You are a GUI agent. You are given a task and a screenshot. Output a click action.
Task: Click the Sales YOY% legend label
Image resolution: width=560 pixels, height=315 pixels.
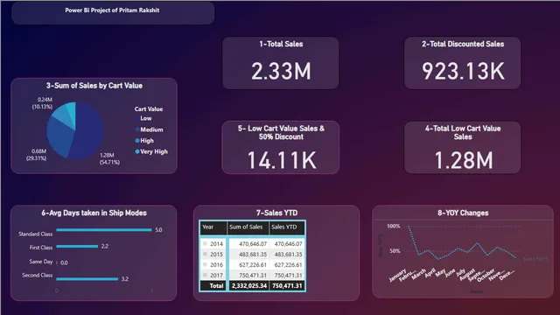535,259
